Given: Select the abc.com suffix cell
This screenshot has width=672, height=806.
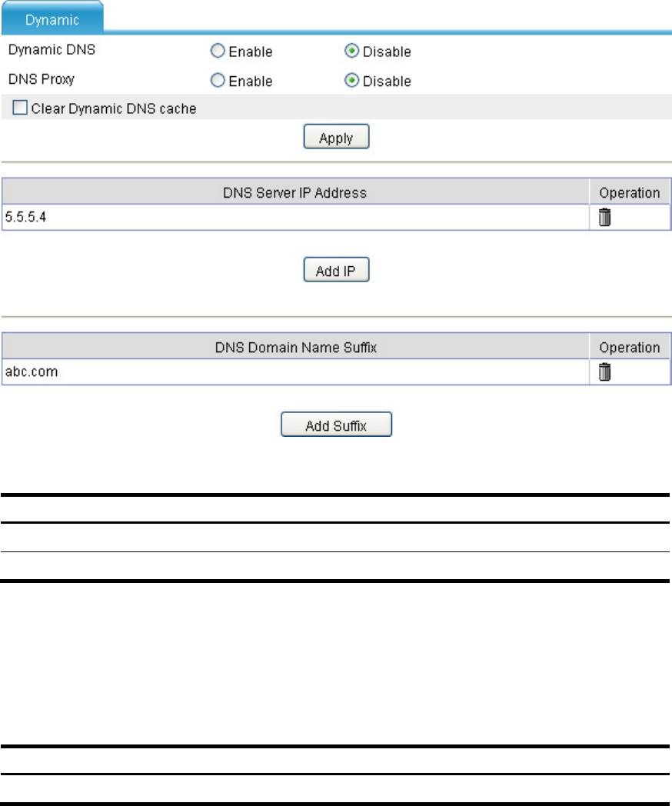Looking at the screenshot, I should 296,371.
